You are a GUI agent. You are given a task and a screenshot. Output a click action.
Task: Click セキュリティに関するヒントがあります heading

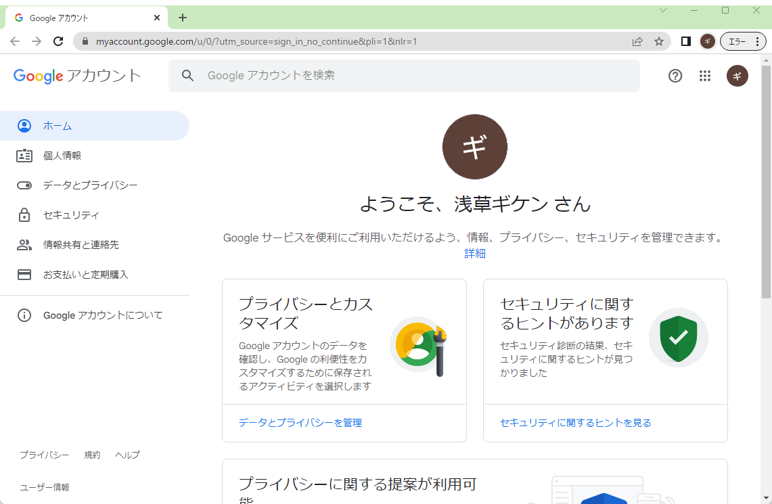pos(567,313)
